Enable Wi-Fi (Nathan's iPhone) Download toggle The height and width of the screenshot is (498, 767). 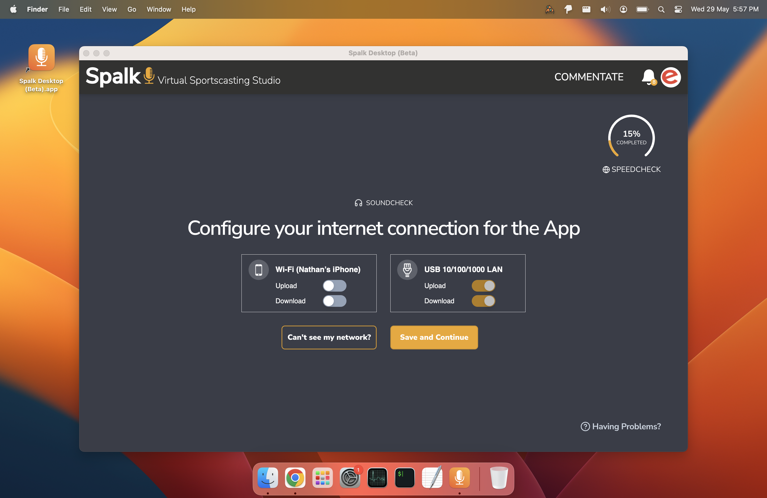tap(335, 301)
